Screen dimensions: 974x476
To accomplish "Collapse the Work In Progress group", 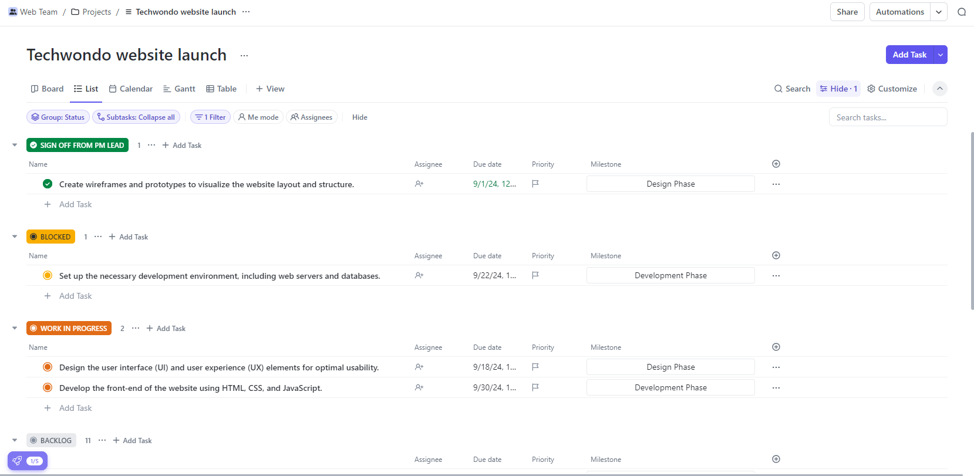I will coord(15,328).
